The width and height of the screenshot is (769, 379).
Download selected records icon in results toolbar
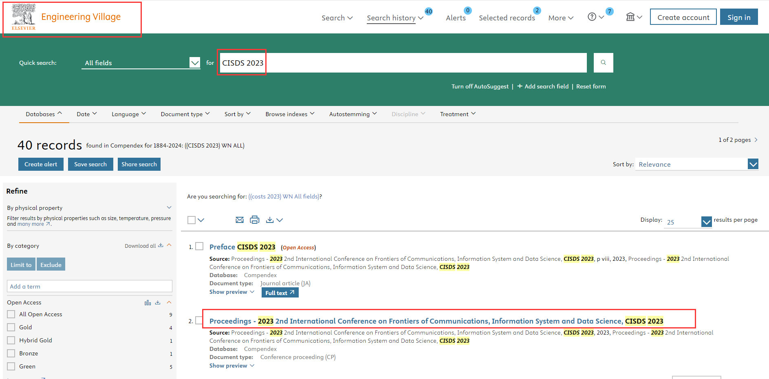(270, 220)
